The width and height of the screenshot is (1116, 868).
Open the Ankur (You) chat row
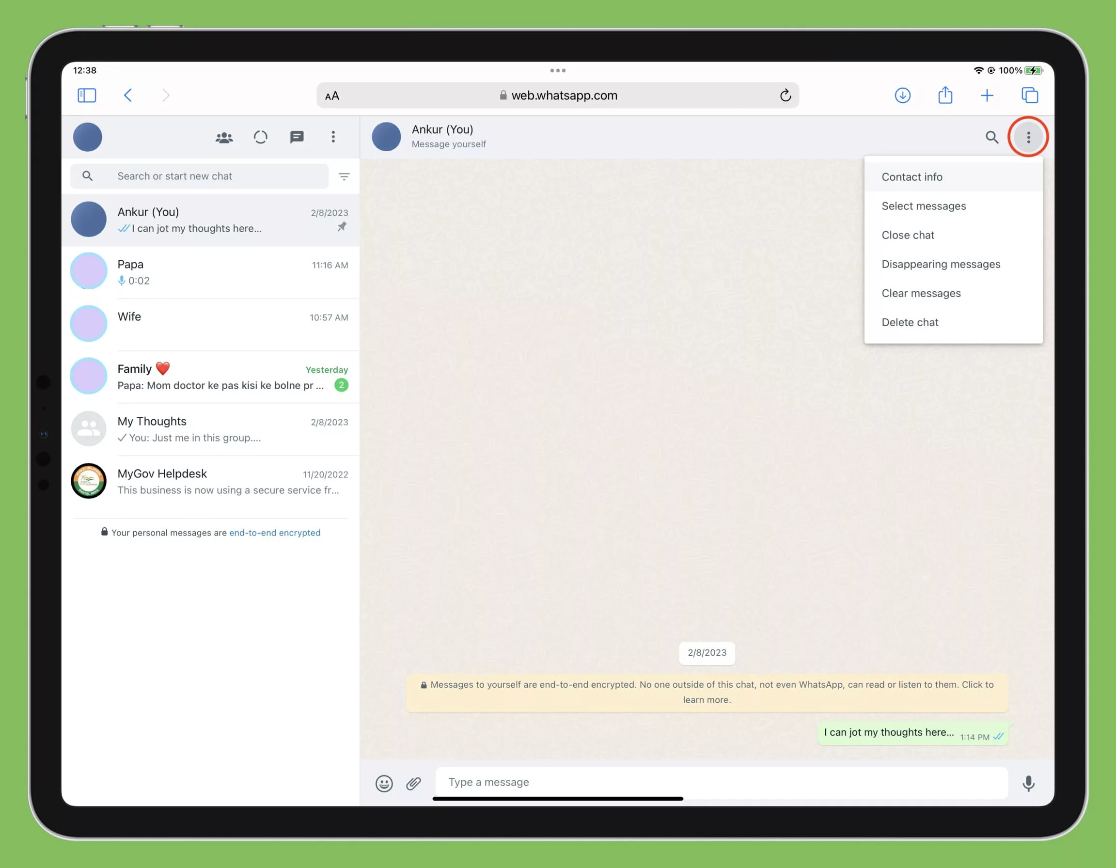(x=210, y=220)
